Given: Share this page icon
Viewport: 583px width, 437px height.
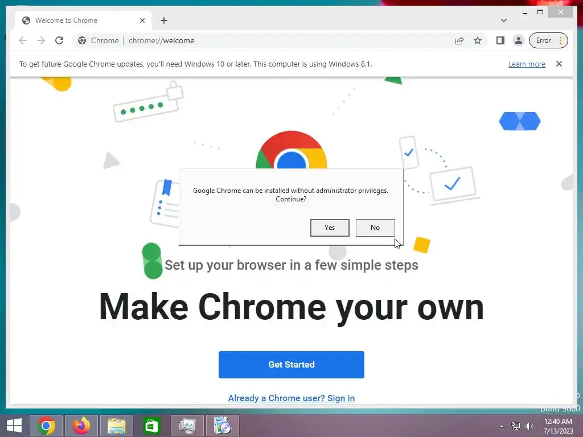Looking at the screenshot, I should point(459,40).
